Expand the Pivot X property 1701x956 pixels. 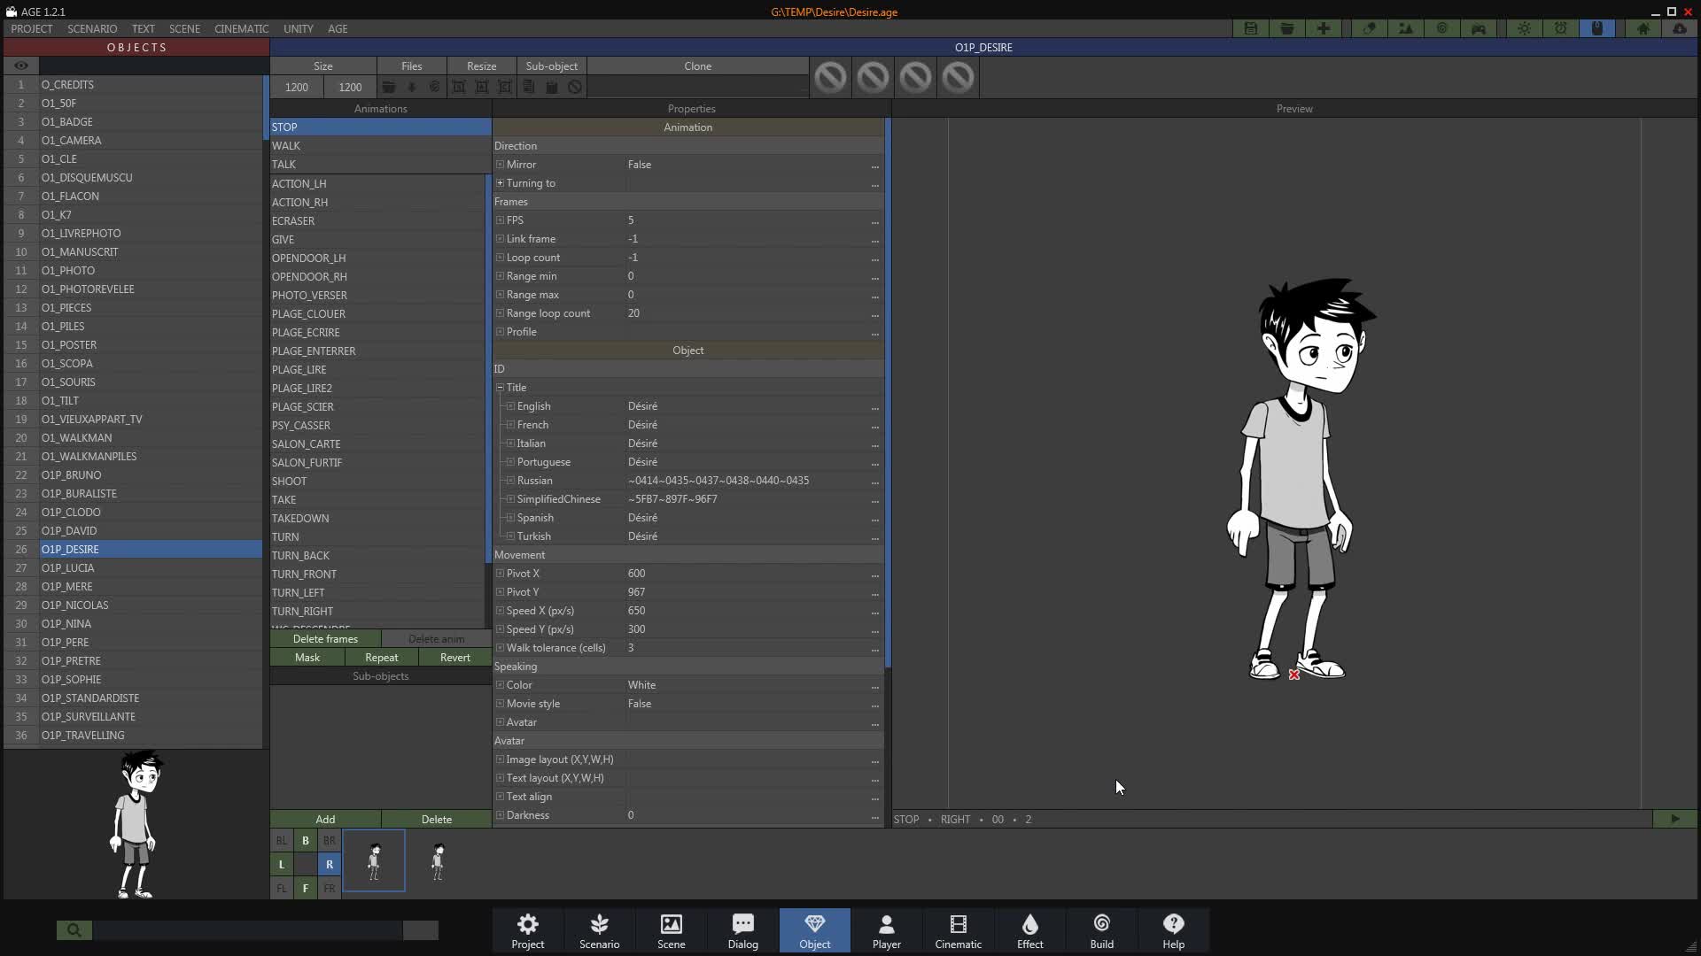coord(500,574)
